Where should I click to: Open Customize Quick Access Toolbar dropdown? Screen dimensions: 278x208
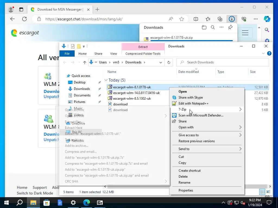pos(84,47)
